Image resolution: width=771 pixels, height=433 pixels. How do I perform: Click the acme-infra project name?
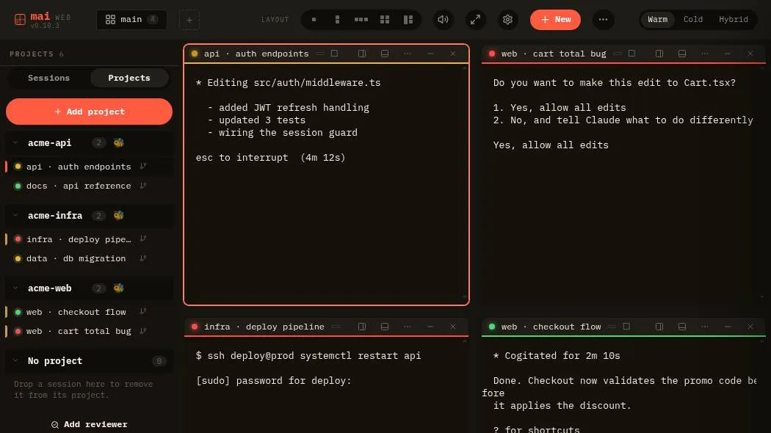[55, 215]
